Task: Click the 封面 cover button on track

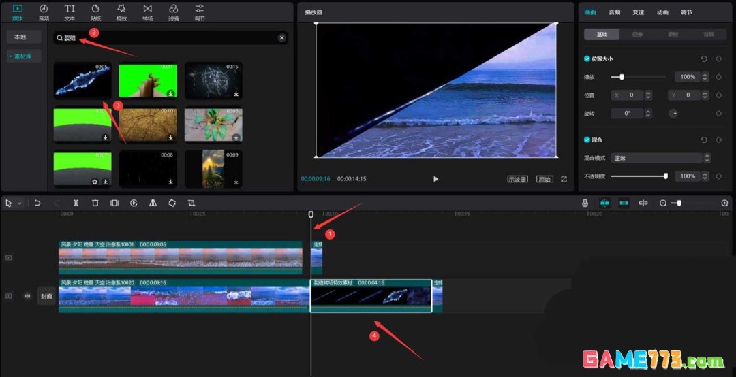Action: tap(46, 296)
